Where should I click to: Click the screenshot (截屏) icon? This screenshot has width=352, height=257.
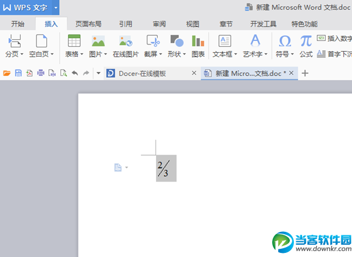153,41
